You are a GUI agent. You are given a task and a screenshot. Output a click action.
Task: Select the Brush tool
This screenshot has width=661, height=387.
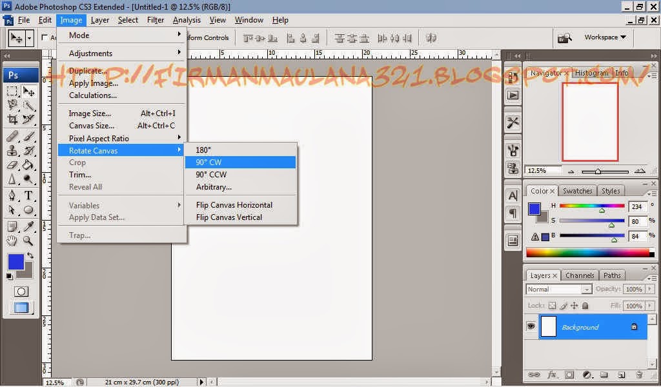(28, 136)
